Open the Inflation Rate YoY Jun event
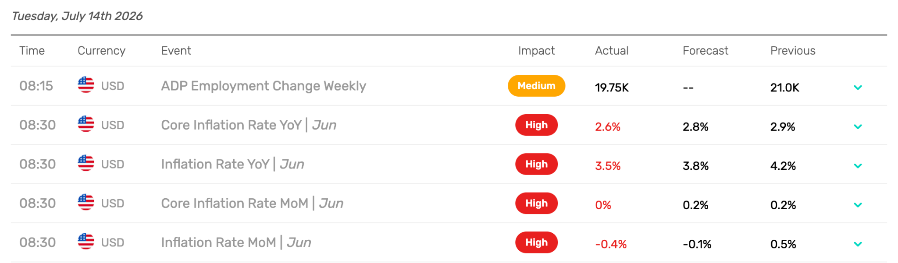Screen dimensions: 898x263 click(232, 164)
